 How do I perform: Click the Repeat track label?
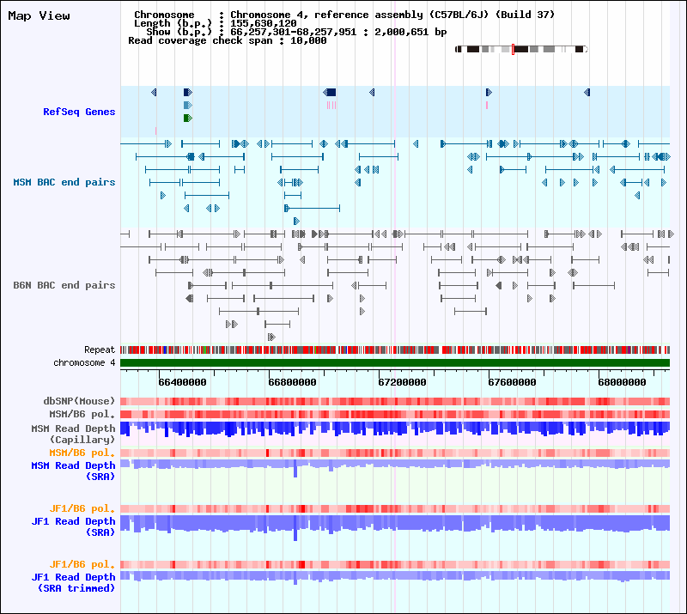pyautogui.click(x=100, y=350)
